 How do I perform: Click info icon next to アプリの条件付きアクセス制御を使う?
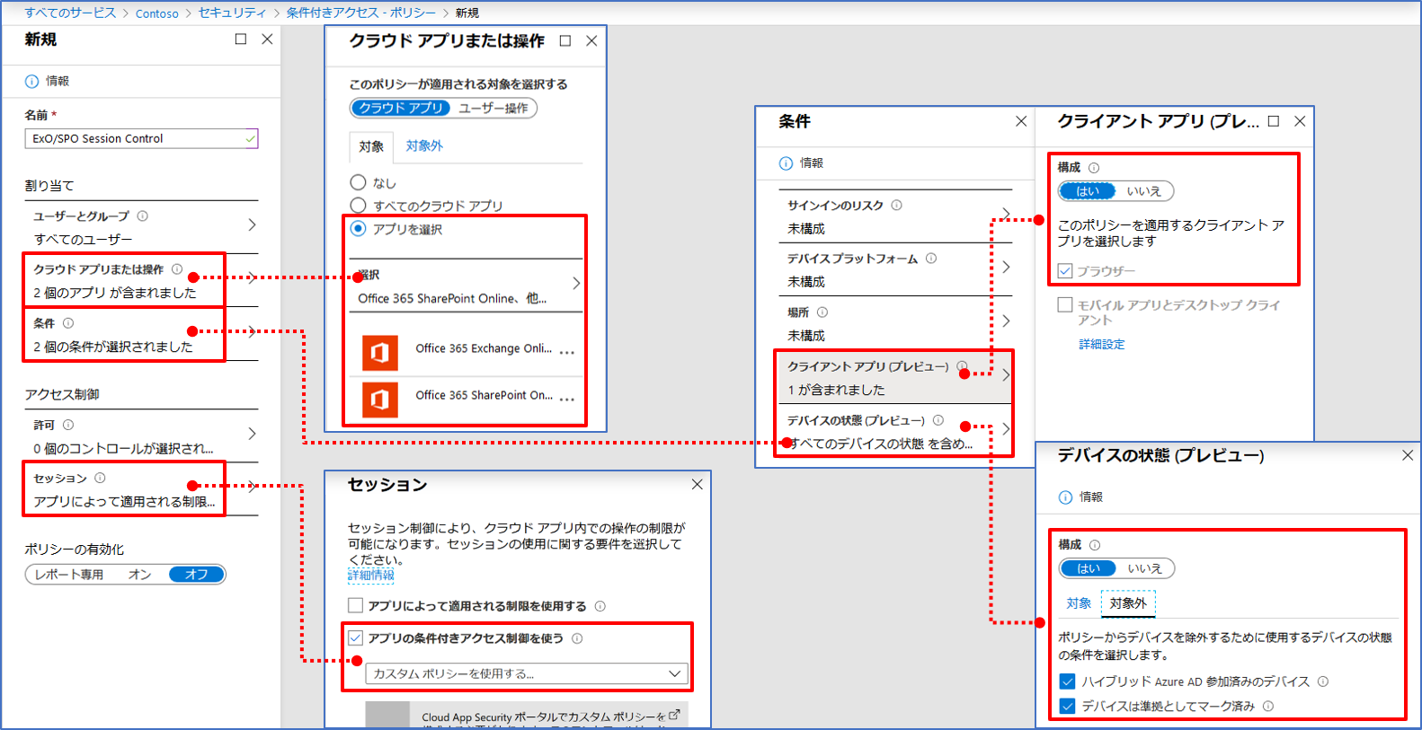coord(577,638)
